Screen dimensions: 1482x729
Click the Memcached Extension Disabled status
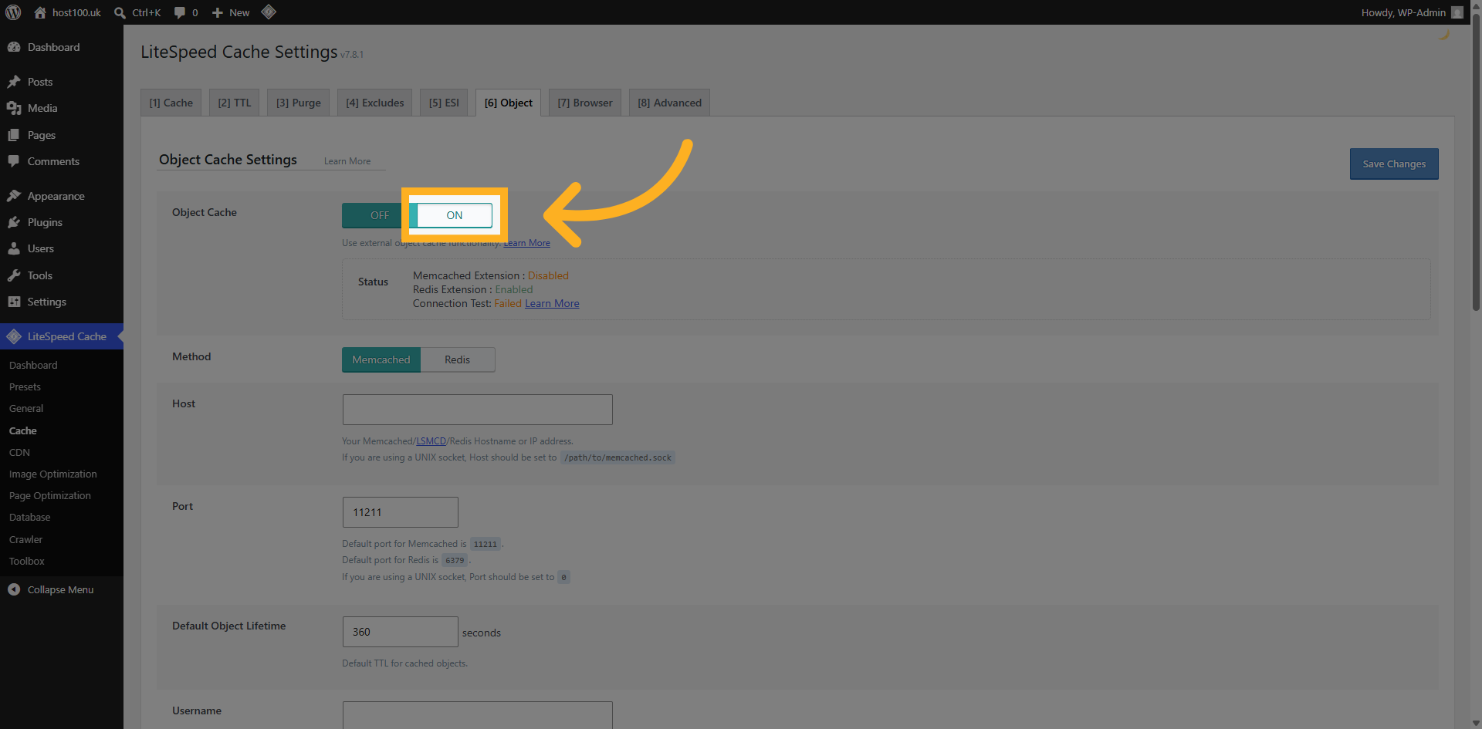[x=548, y=275]
